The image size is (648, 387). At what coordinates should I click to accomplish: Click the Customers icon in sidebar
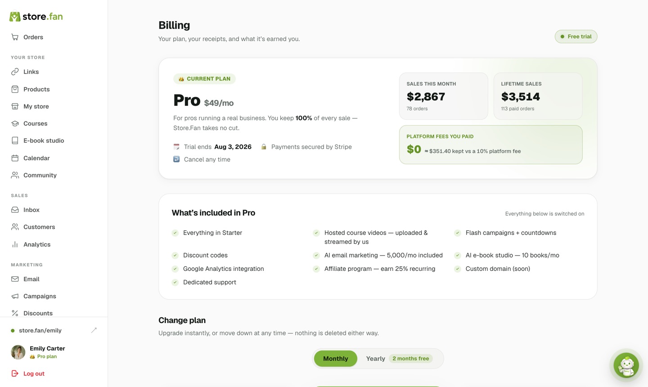(x=15, y=227)
